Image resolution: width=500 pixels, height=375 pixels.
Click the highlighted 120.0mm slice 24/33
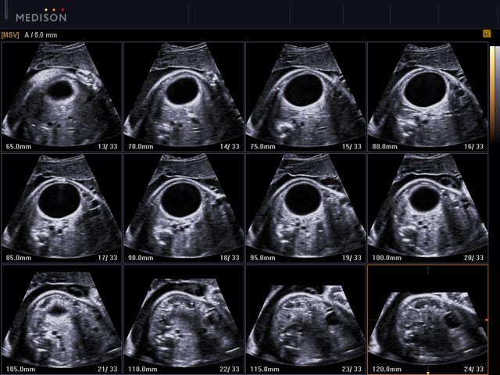click(427, 319)
